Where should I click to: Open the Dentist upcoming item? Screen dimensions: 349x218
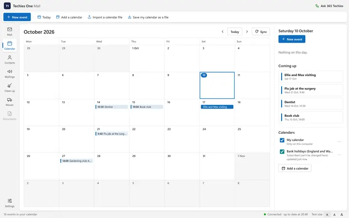click(x=311, y=104)
